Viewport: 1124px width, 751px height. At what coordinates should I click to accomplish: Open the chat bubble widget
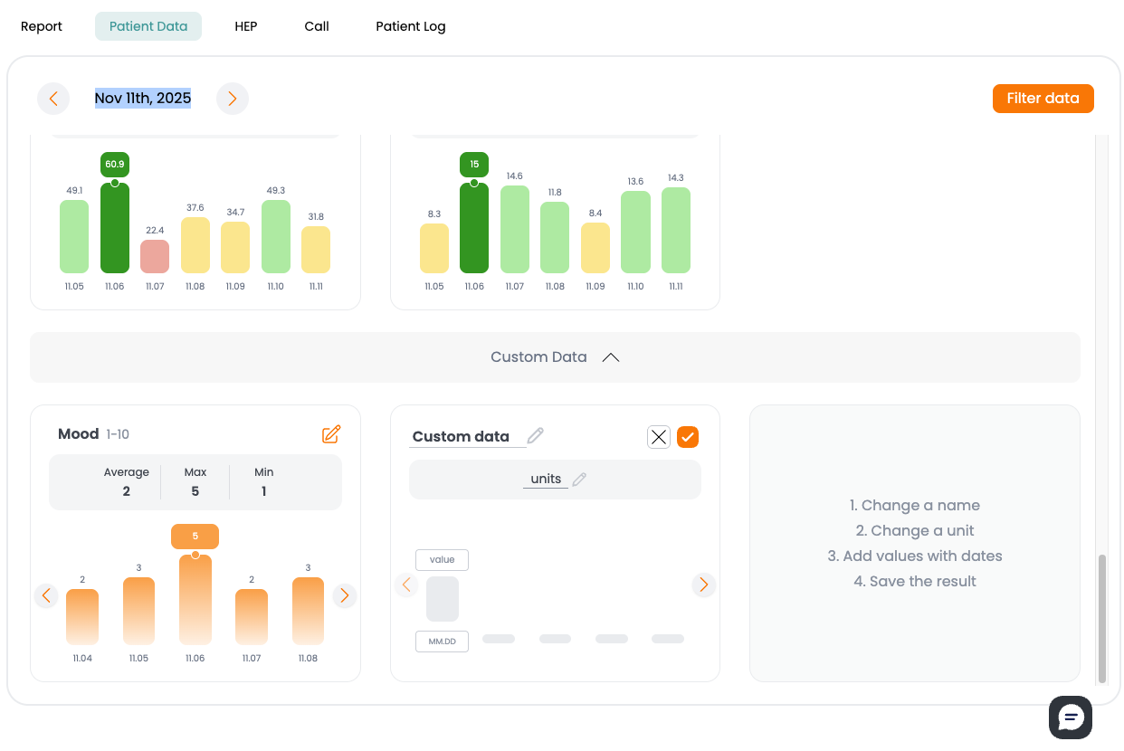(x=1071, y=717)
